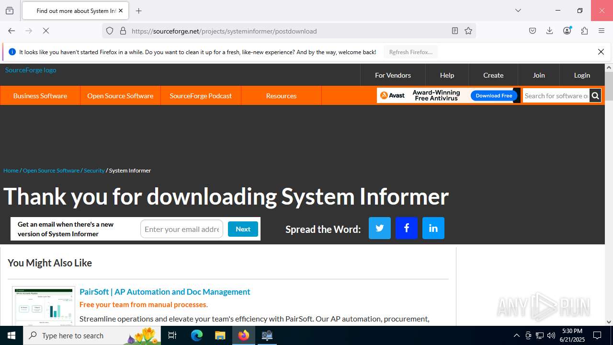Click the taskbar clock showing 5:30 PM
Viewport: 613px width, 345px height.
pyautogui.click(x=572, y=335)
